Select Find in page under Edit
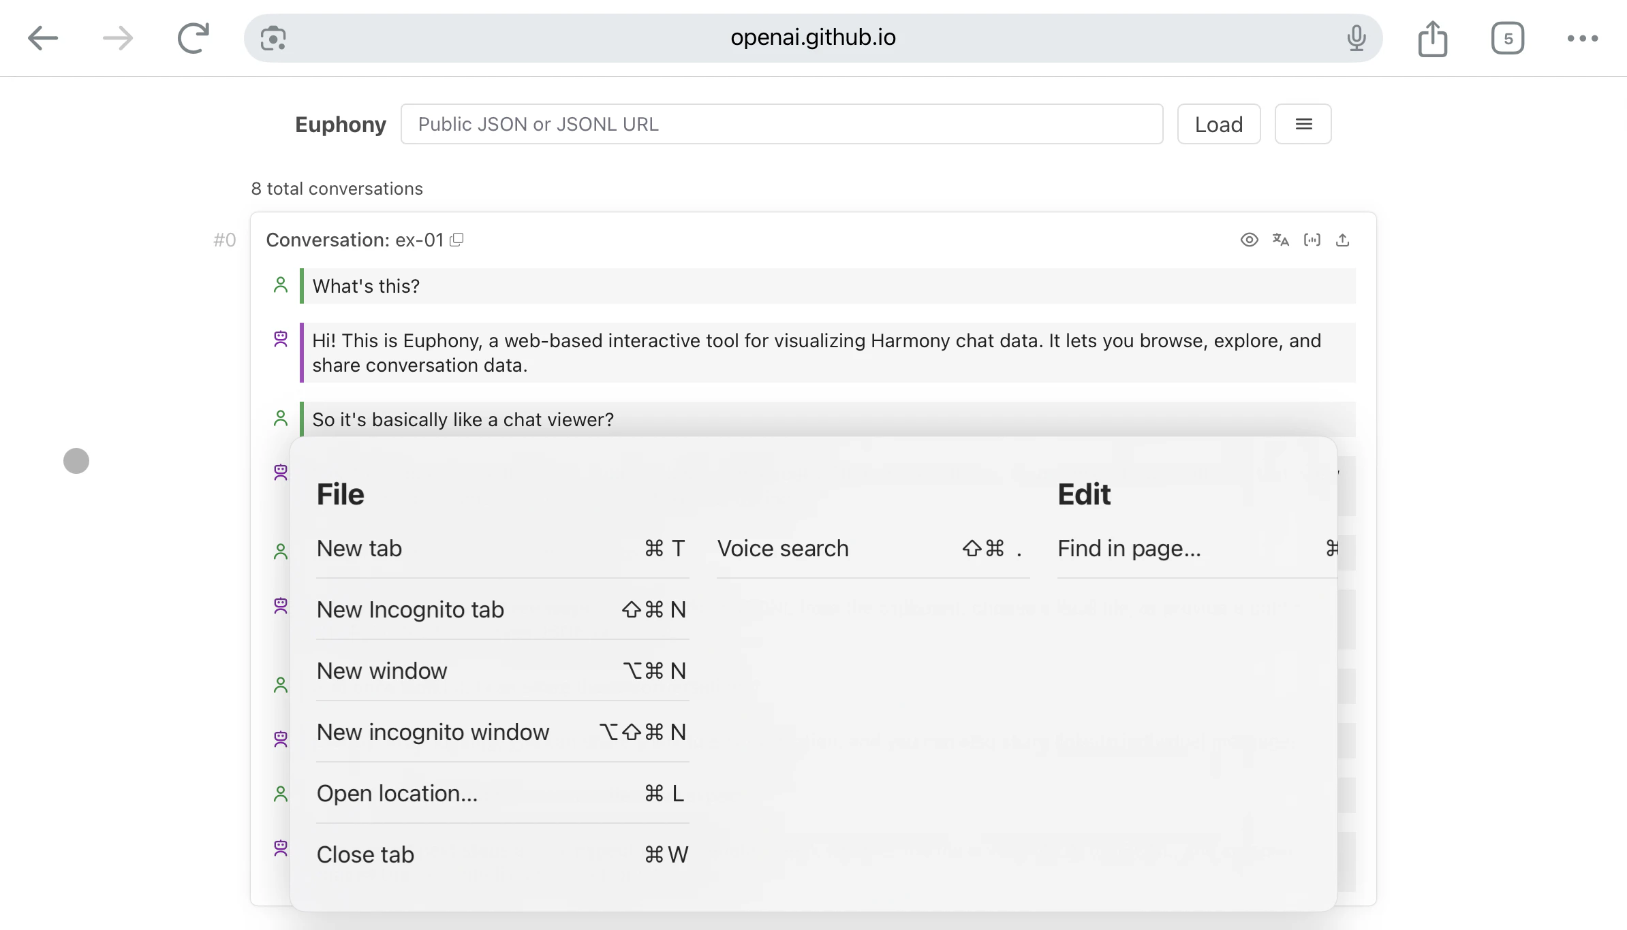Image resolution: width=1627 pixels, height=930 pixels. point(1129,548)
